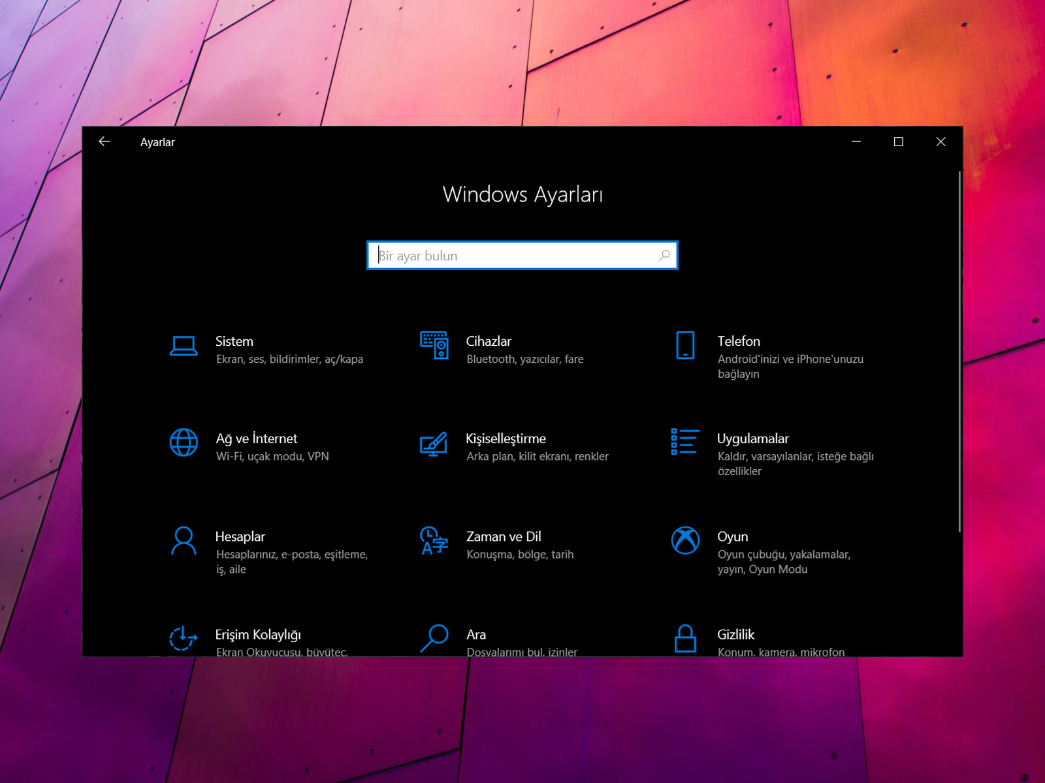Click the Telefon phone icon
This screenshot has height=783, width=1045.
685,345
